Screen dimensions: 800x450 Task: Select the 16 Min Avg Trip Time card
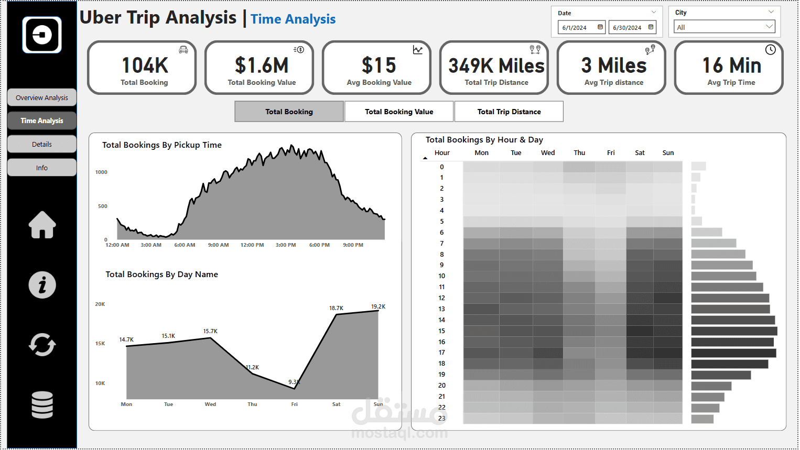click(729, 68)
